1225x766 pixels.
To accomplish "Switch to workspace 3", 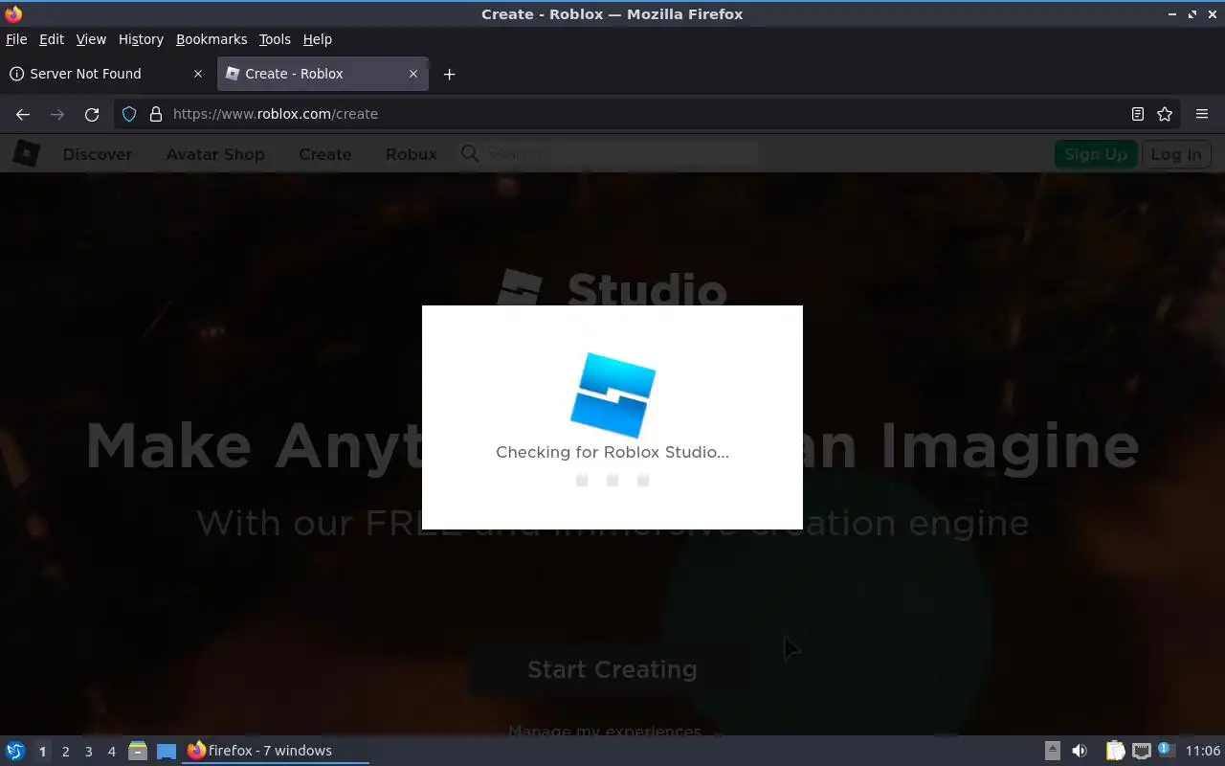I will pyautogui.click(x=88, y=751).
